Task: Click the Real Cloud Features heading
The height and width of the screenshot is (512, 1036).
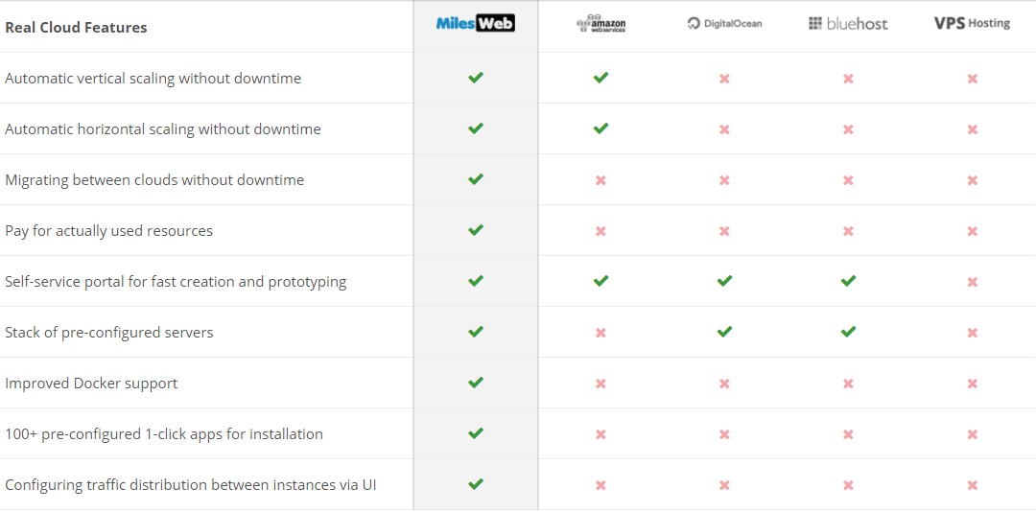Action: tap(77, 28)
